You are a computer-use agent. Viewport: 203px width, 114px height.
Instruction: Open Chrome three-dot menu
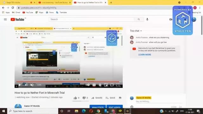pyautogui.click(x=200, y=8)
